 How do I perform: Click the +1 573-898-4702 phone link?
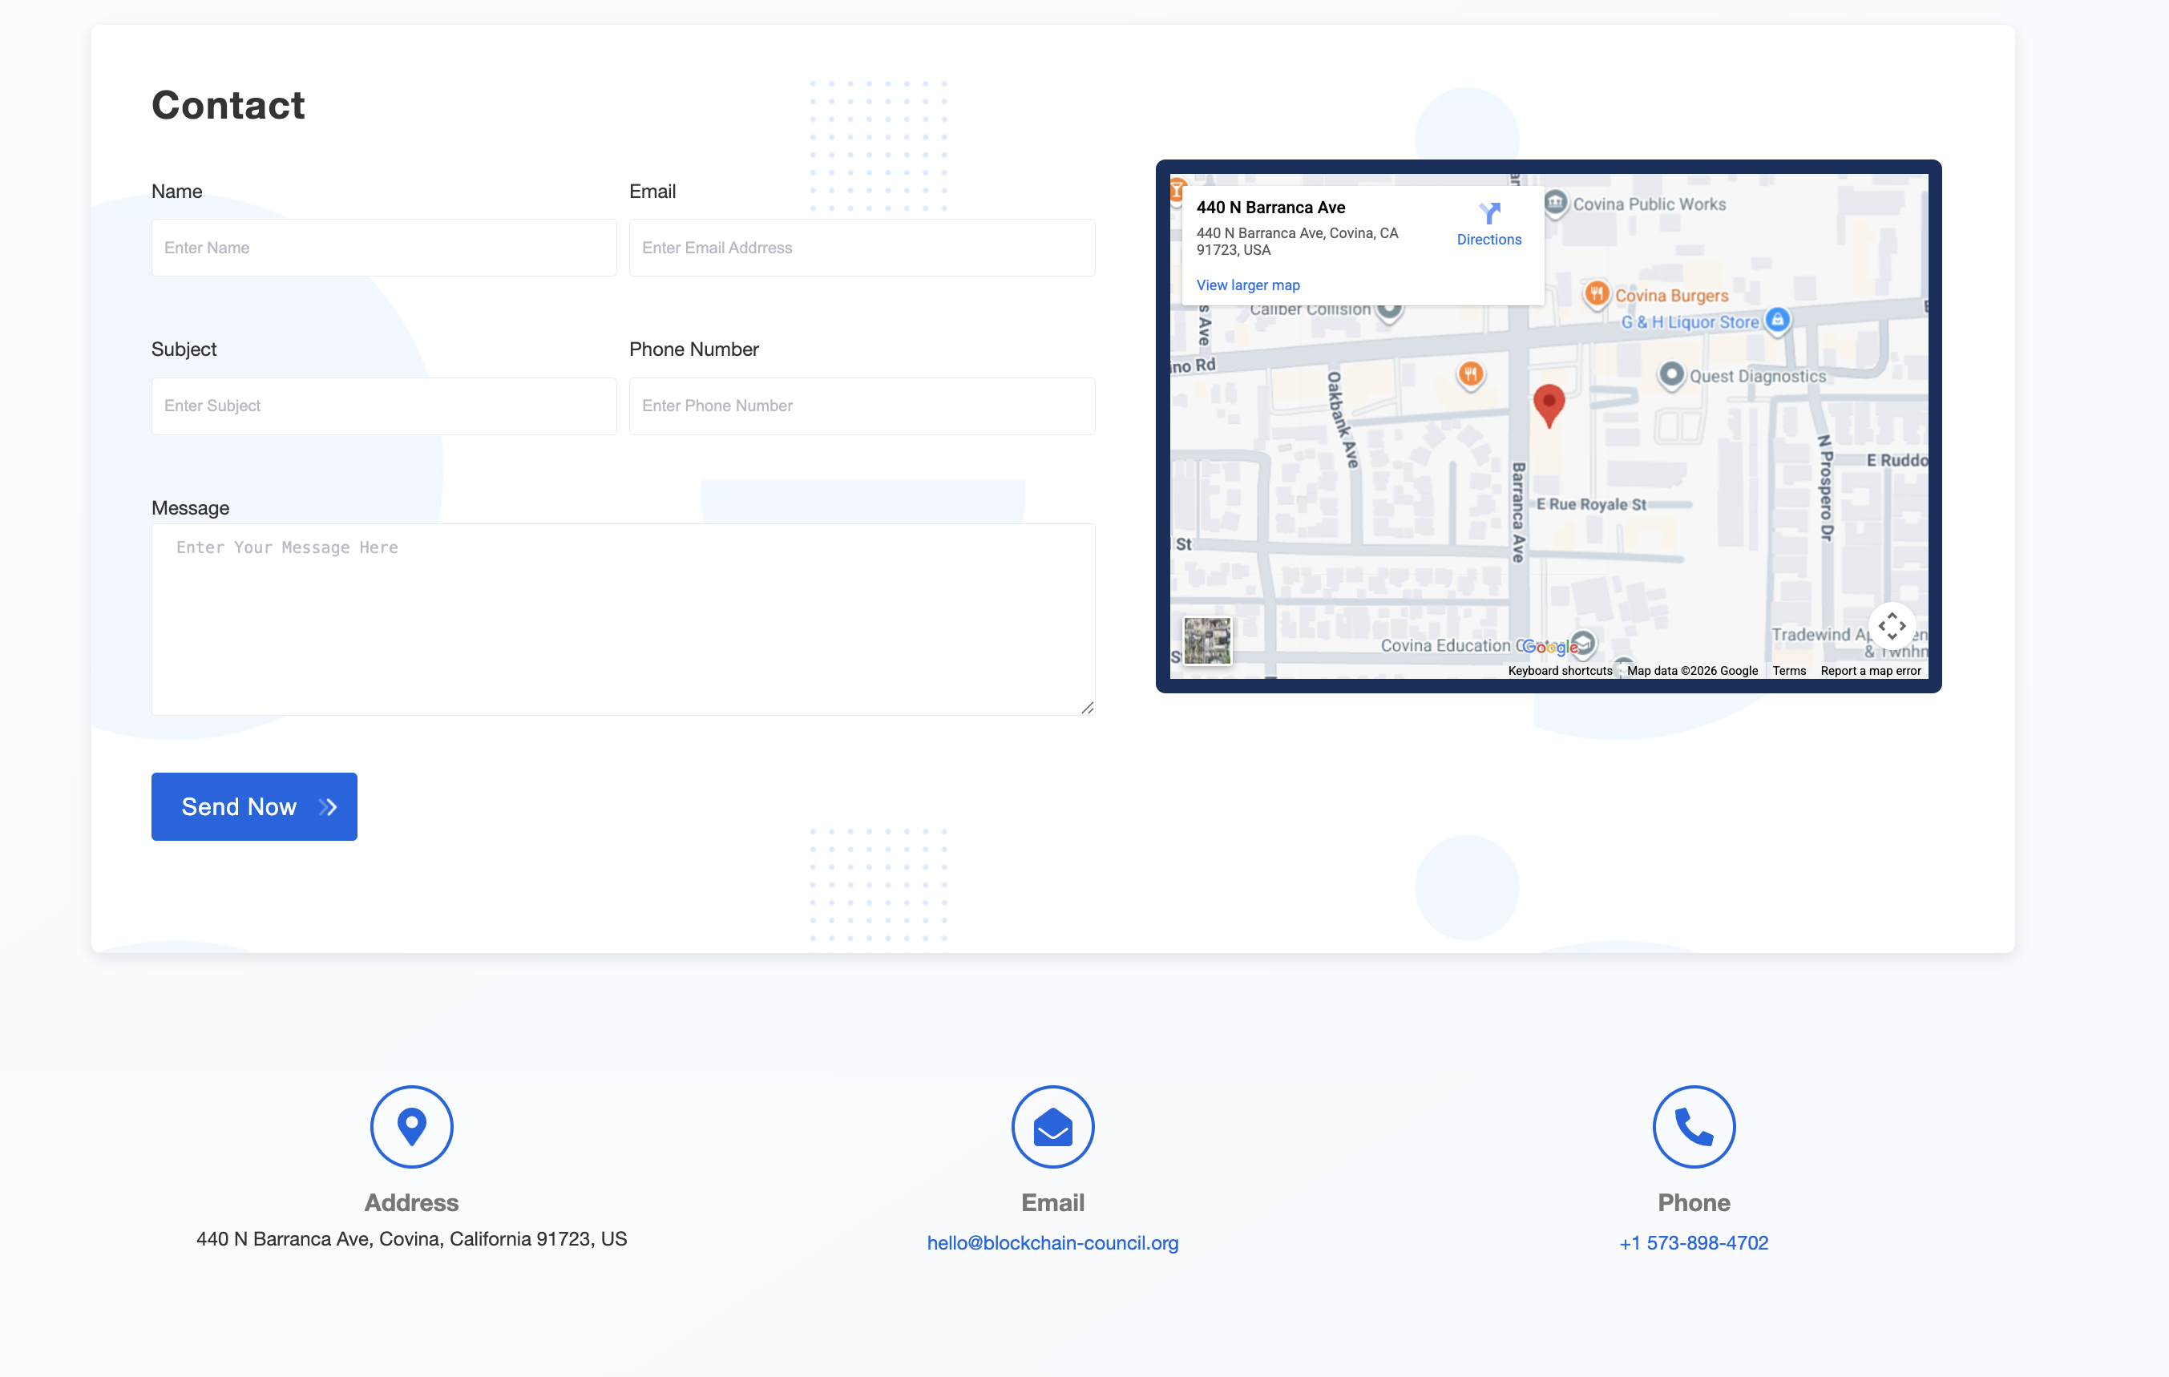point(1694,1243)
